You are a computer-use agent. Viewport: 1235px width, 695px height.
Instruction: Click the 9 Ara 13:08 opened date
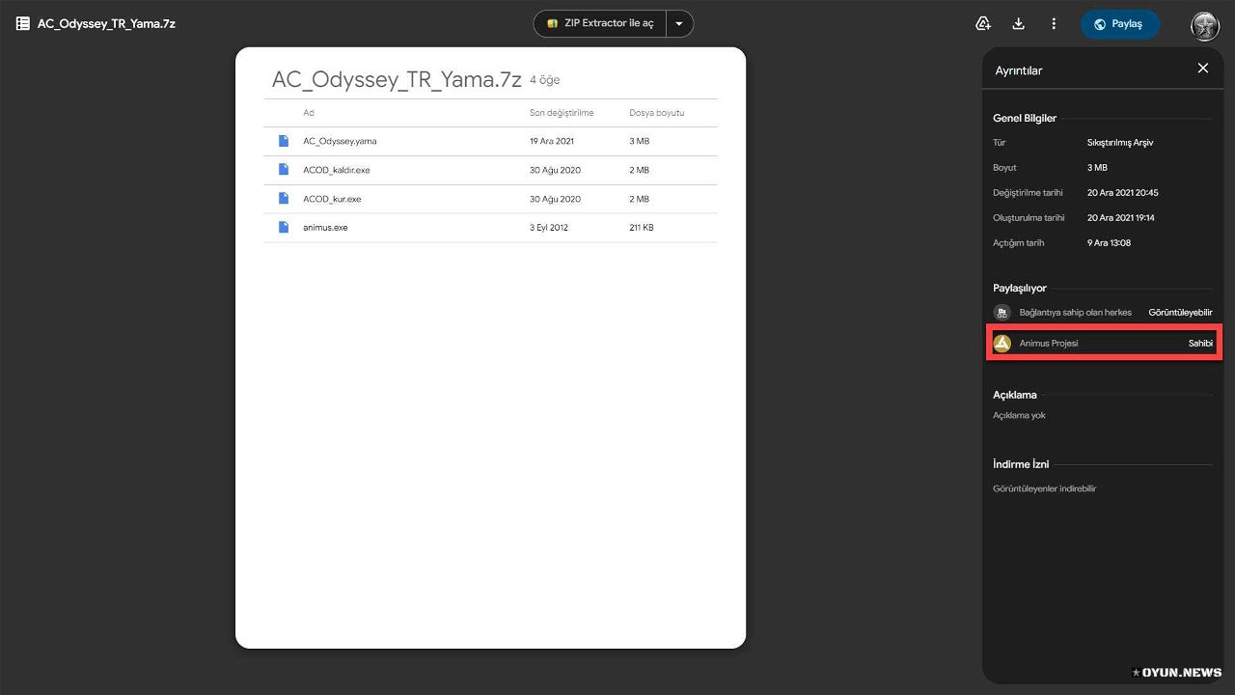1110,243
